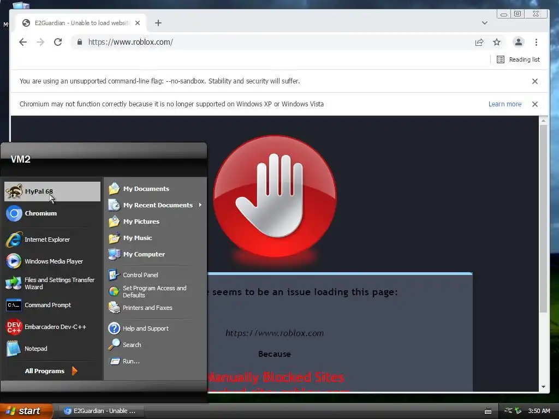Click the red stop hand image
559x419 pixels.
tap(275, 196)
